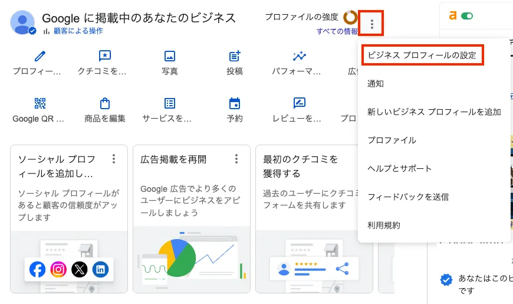Click the すべての情報 link
The width and height of the screenshot is (513, 304).
(x=337, y=31)
